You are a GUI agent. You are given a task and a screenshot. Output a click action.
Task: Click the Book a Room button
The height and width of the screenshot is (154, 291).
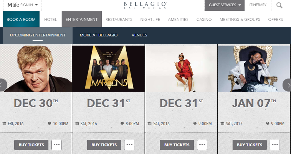pos(21,19)
